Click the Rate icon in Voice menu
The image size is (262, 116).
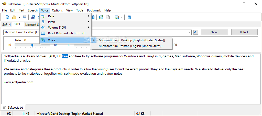click(x=43, y=16)
